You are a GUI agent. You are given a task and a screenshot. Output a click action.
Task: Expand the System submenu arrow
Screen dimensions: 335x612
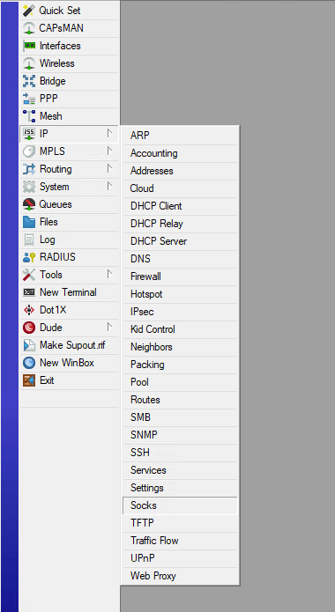[110, 186]
